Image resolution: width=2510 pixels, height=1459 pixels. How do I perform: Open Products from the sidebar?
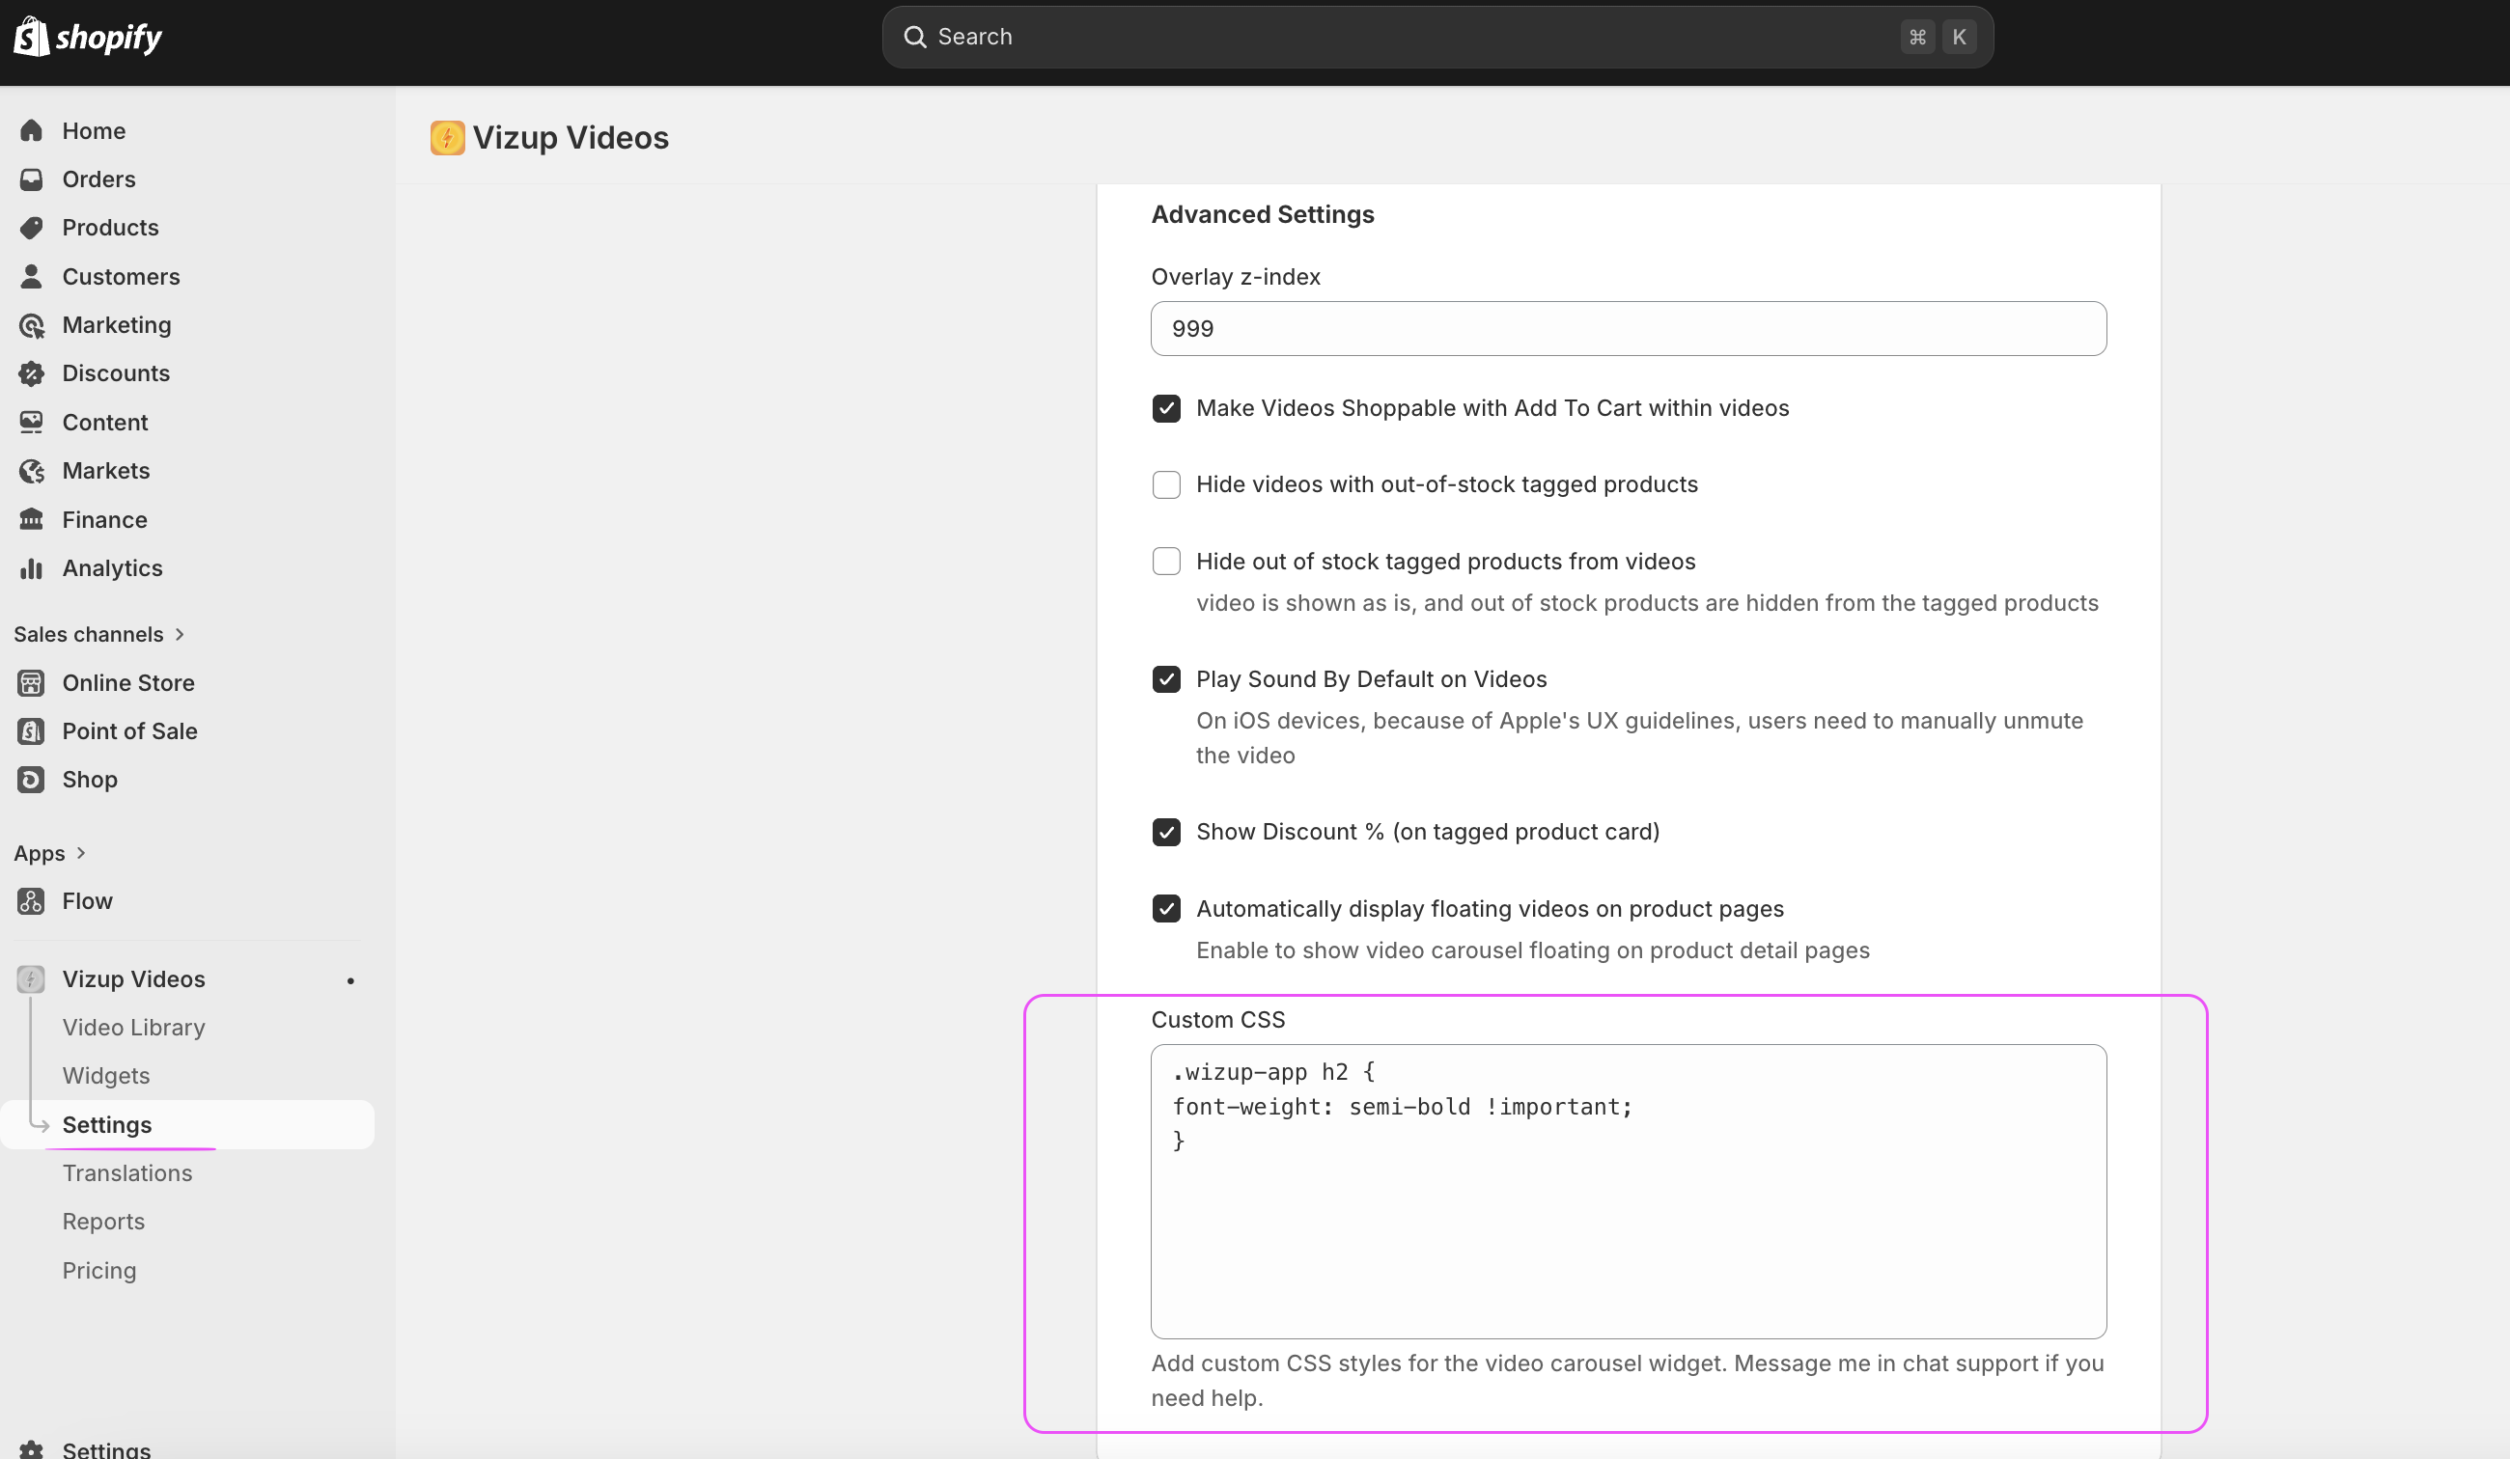click(31, 227)
